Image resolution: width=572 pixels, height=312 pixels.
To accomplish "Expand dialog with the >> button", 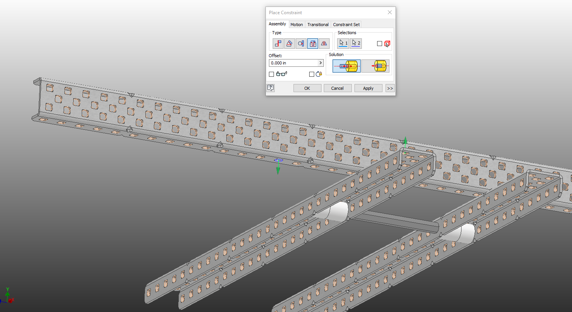I will [x=390, y=88].
